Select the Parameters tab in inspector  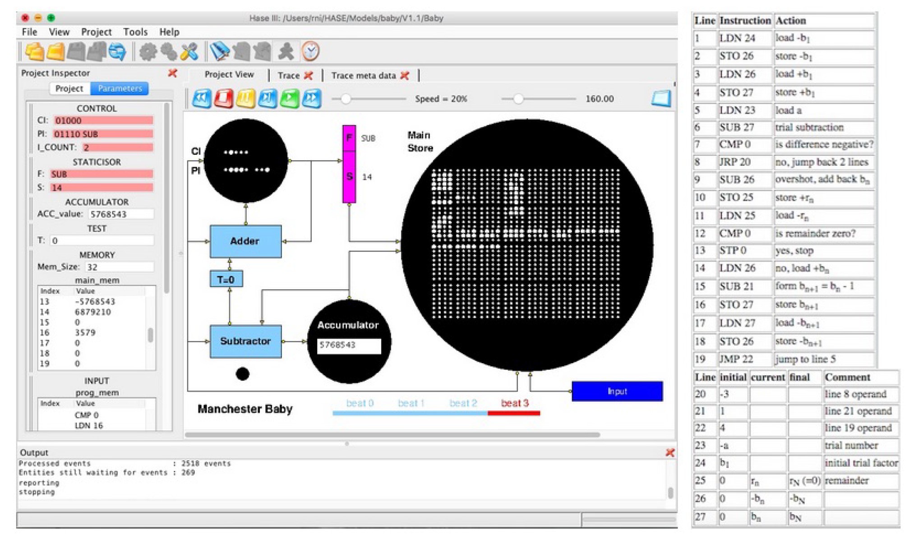(120, 88)
